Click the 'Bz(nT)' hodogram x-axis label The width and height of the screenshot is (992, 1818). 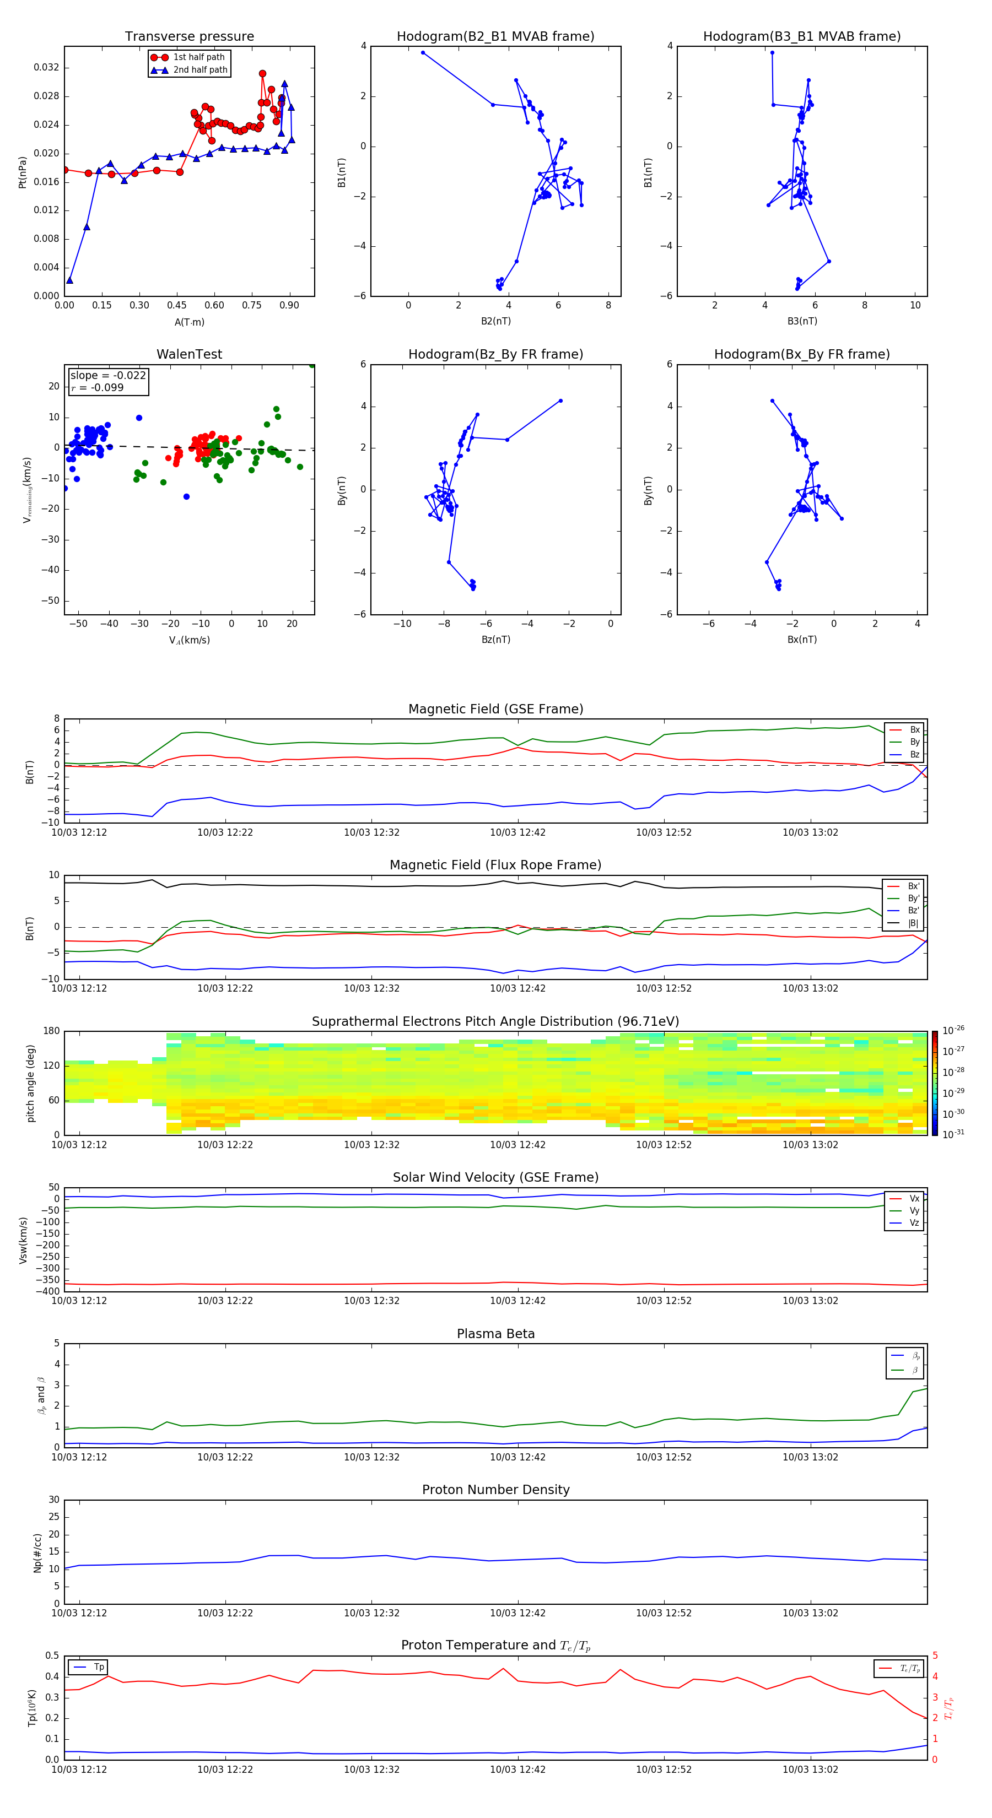(x=495, y=640)
